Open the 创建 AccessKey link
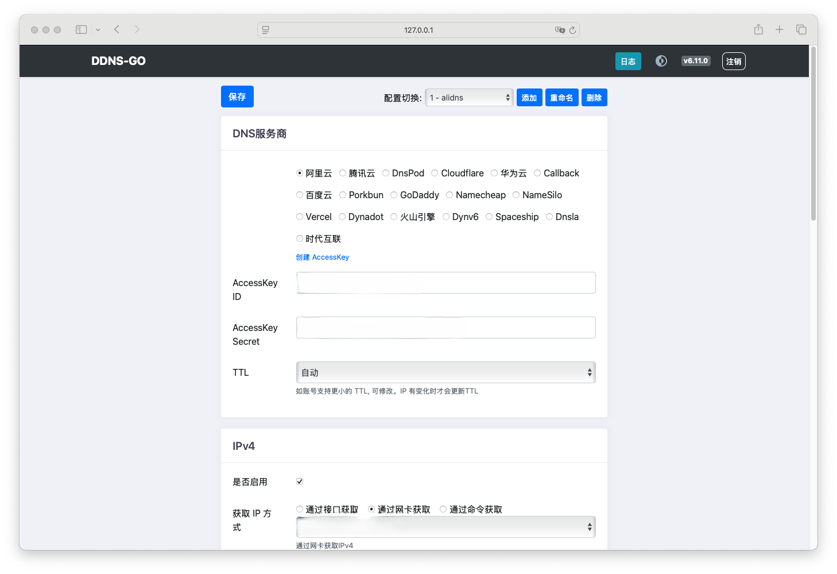This screenshot has height=574, width=837. click(x=323, y=257)
